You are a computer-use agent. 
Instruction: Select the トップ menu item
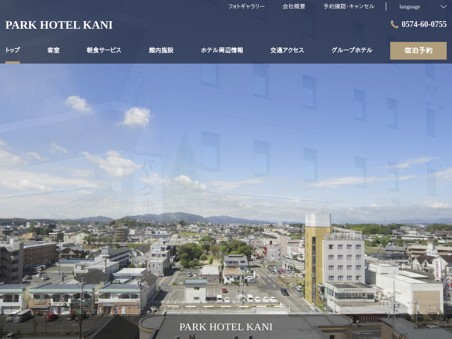(x=13, y=50)
